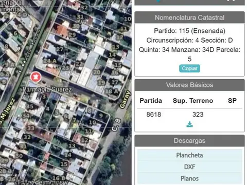Download the partida 8618 data icon
The width and height of the screenshot is (247, 185).
tap(189, 124)
